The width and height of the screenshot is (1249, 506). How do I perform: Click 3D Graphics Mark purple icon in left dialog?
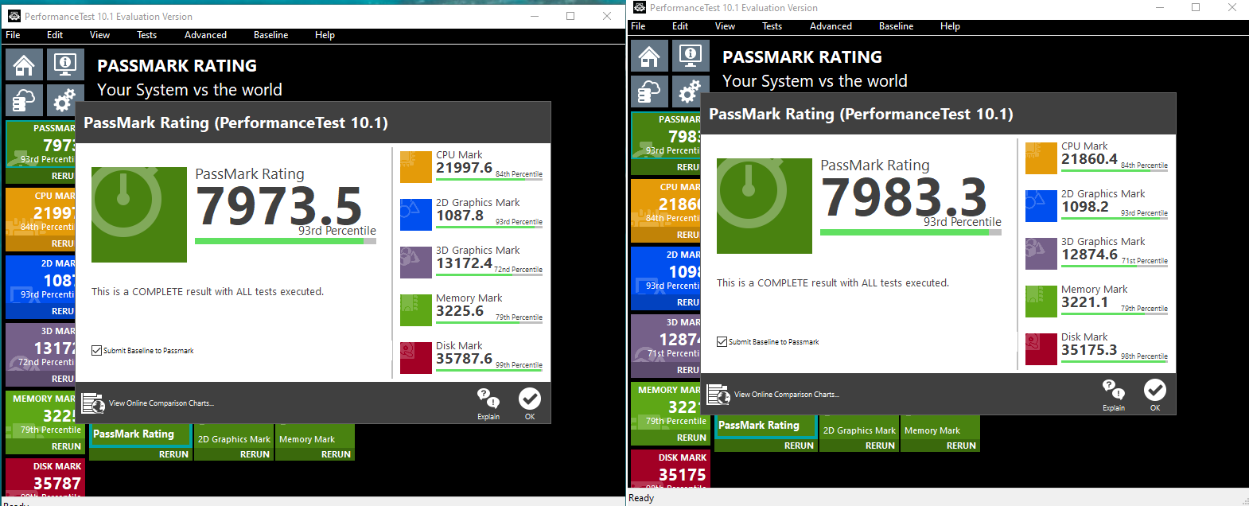pos(415,263)
